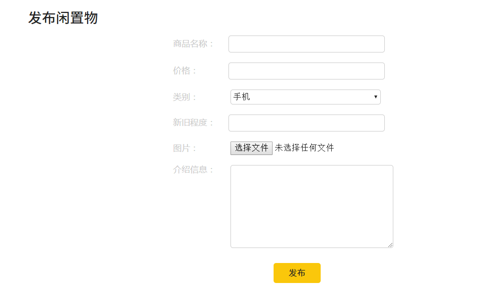478x304 pixels.
Task: Select the 手机 value shown in 类别
Action: (x=242, y=97)
